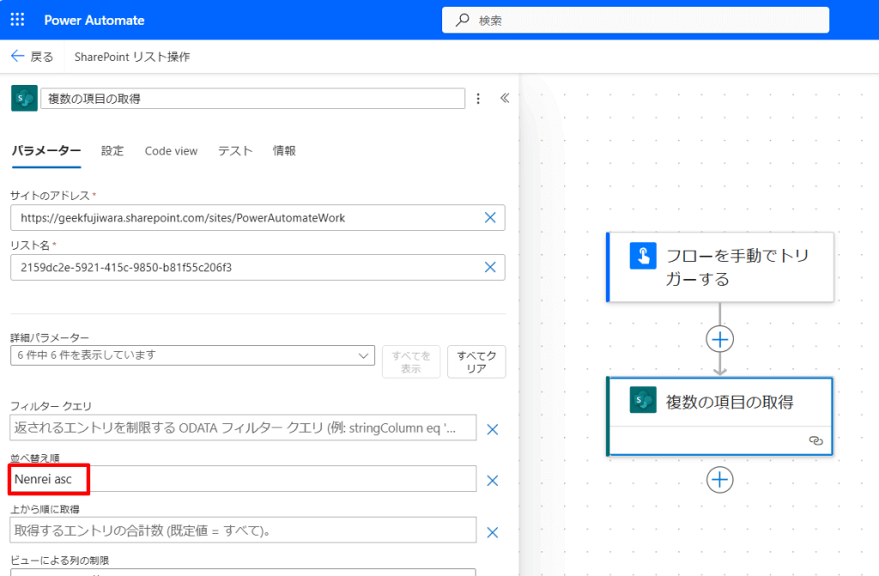Click the search magnifier icon
The image size is (879, 576).
pyautogui.click(x=463, y=21)
